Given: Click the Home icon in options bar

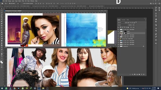Looking at the screenshot, I should [x=2, y=3].
